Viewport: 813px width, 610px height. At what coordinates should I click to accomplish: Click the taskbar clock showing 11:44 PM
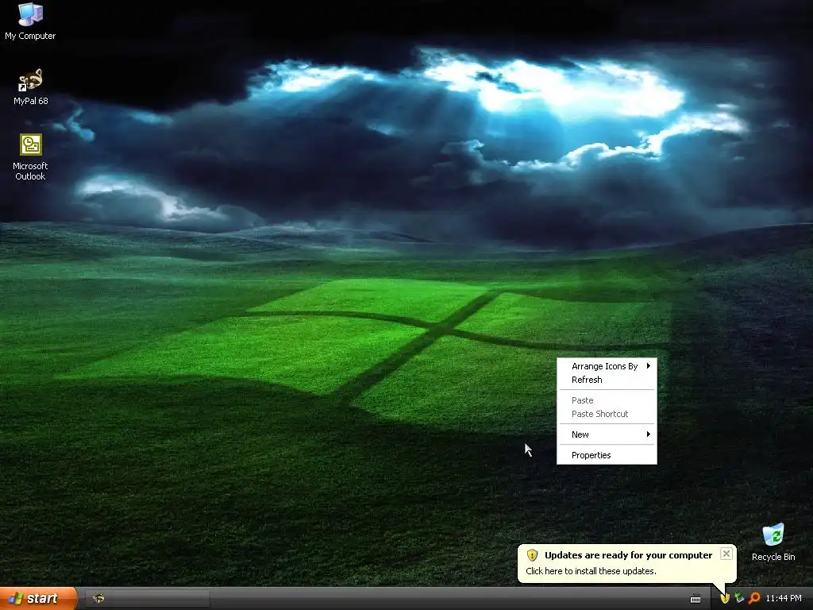click(x=784, y=599)
